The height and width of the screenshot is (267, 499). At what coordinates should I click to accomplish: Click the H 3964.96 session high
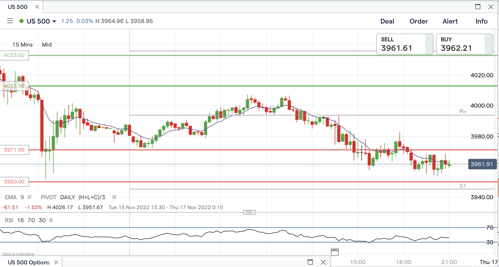109,21
